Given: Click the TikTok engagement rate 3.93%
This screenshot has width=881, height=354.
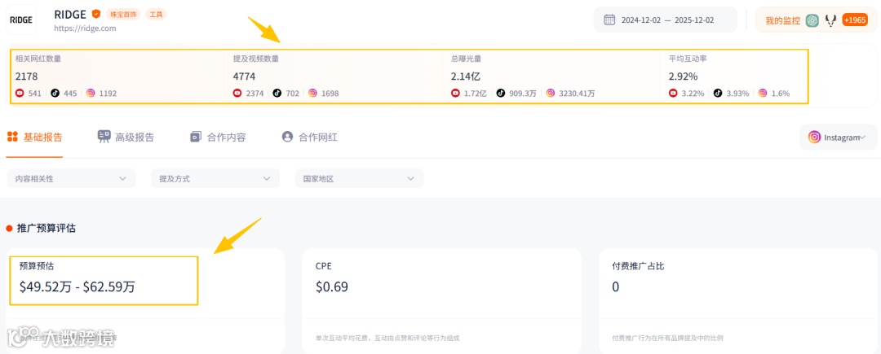Looking at the screenshot, I should point(737,94).
